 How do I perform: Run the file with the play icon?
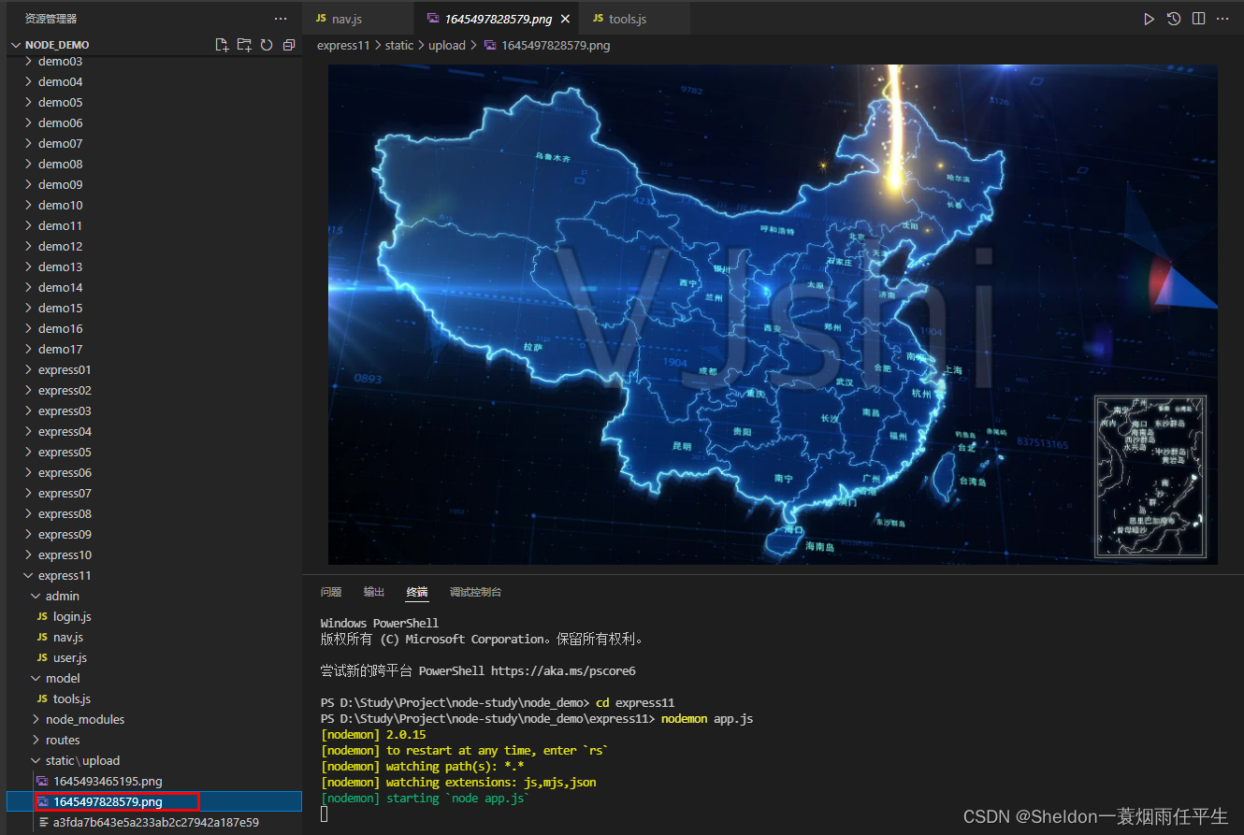tap(1150, 19)
